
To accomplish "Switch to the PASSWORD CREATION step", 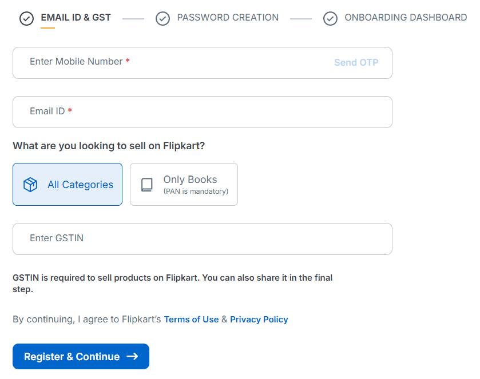I will point(227,18).
